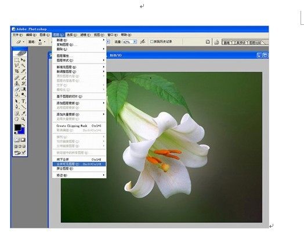304x240 pixels.
Task: Switch to Standard editing mode
Action: [17, 140]
